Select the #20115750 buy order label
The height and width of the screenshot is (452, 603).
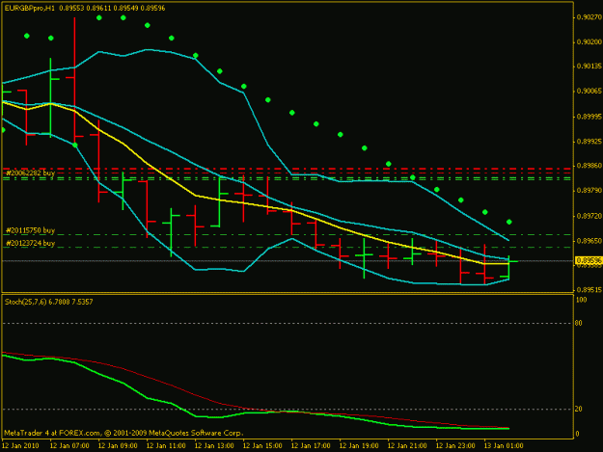point(30,230)
